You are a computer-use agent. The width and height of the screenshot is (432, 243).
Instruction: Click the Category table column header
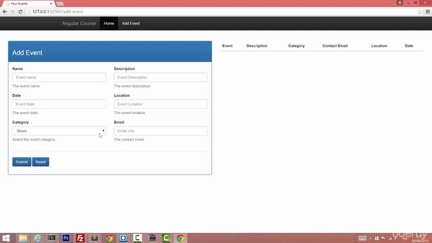296,46
